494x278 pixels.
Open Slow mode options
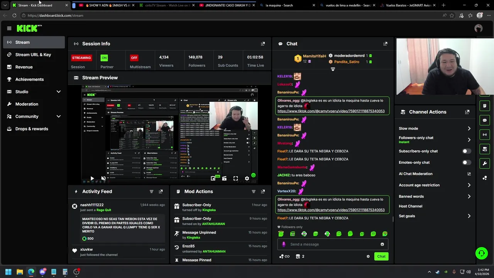(x=435, y=129)
